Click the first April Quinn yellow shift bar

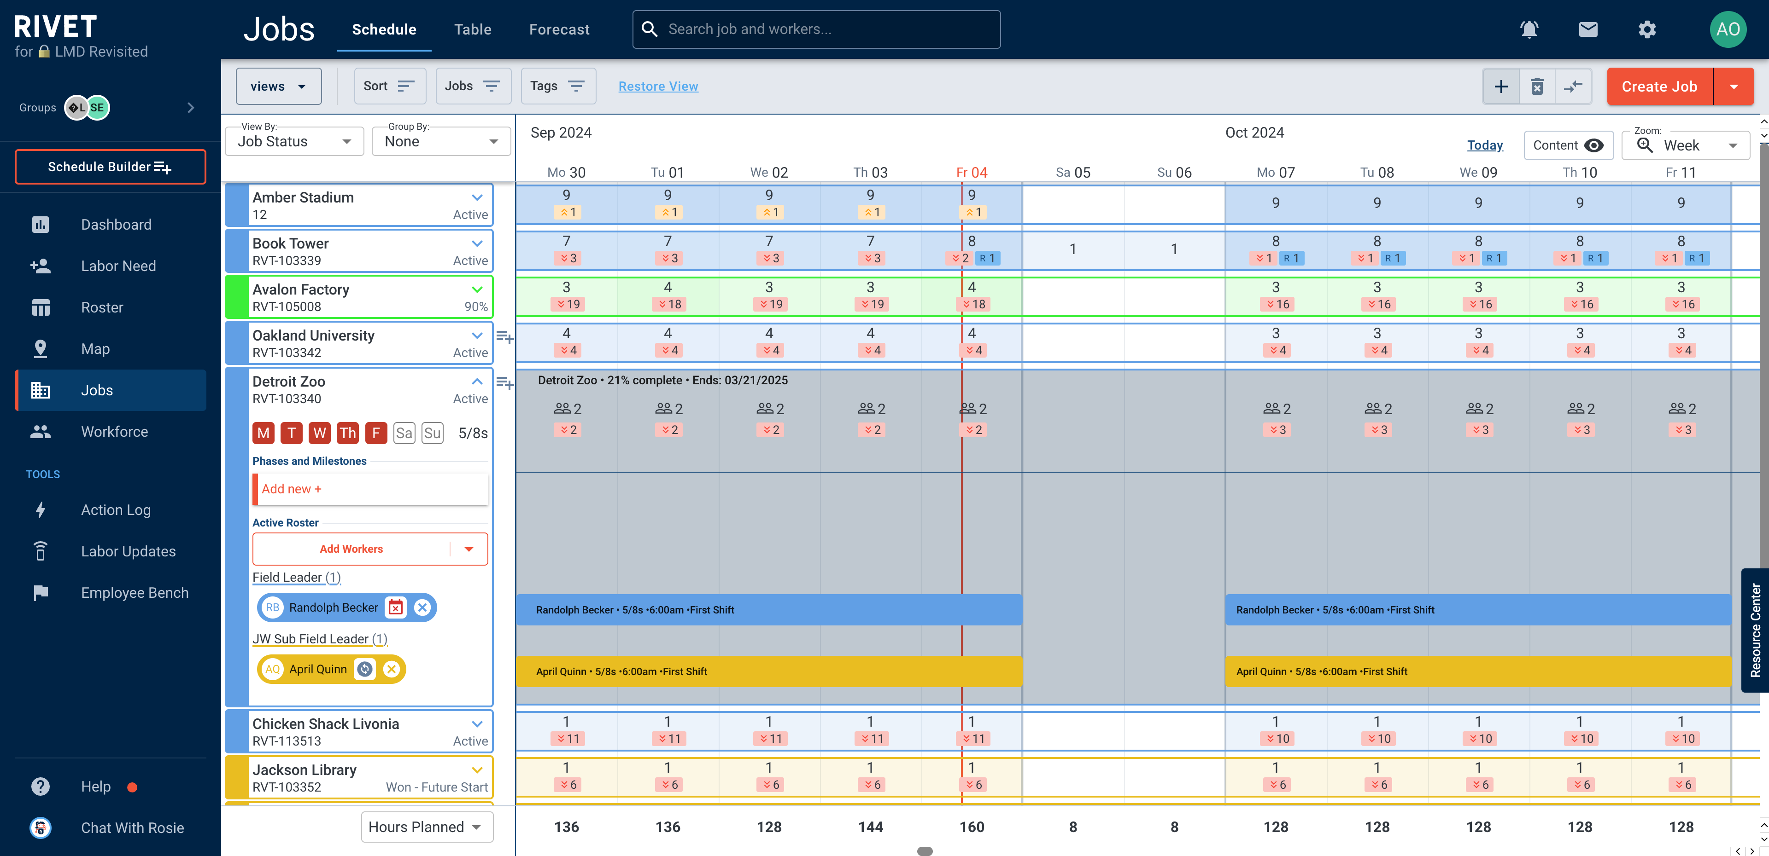pos(768,671)
